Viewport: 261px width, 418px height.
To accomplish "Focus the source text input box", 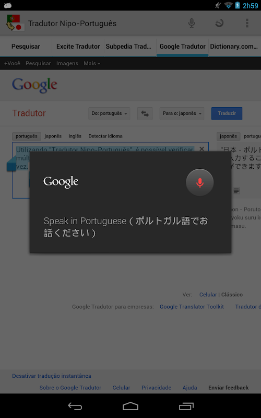I will click(x=110, y=170).
